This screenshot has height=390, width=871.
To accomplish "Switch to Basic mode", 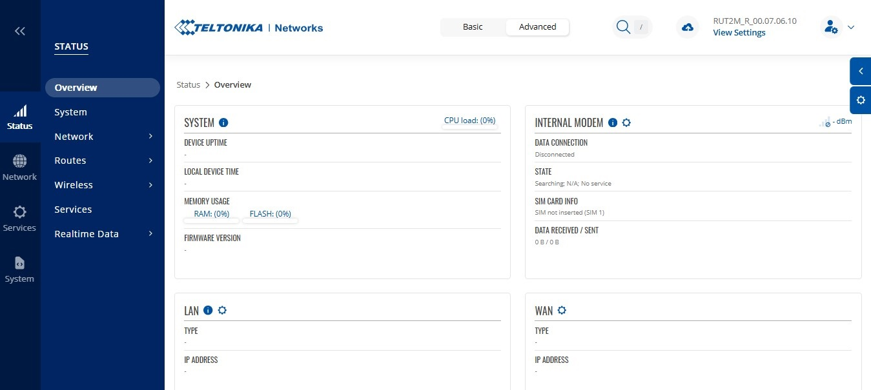I will (x=473, y=27).
